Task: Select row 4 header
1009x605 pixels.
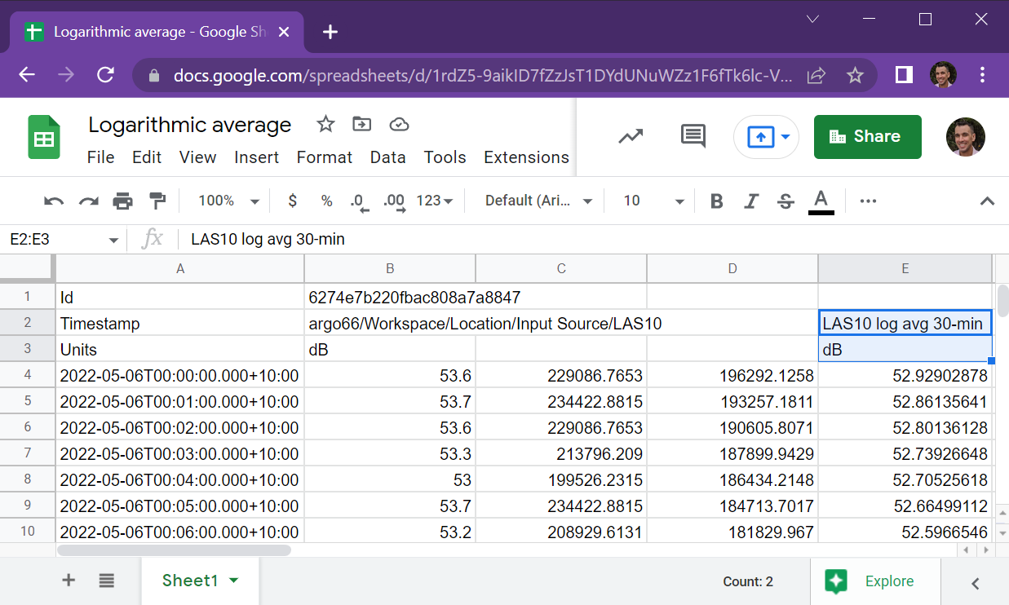Action: point(28,375)
